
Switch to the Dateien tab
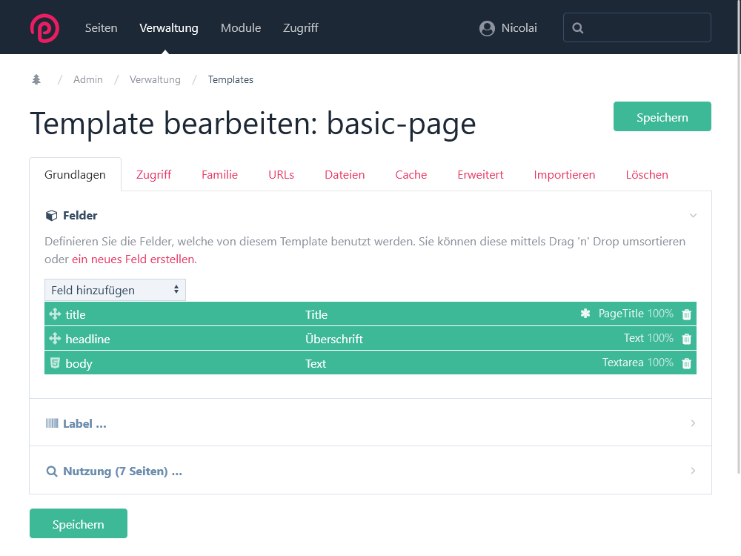coord(345,174)
